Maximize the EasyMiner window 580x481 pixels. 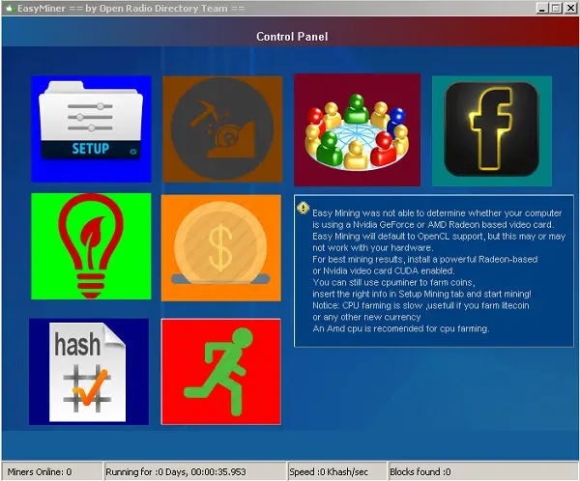(x=555, y=8)
